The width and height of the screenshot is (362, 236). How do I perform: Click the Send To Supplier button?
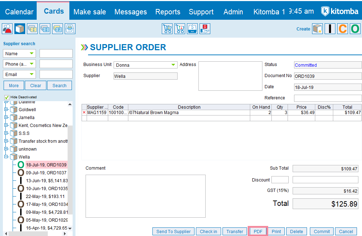pyautogui.click(x=174, y=231)
